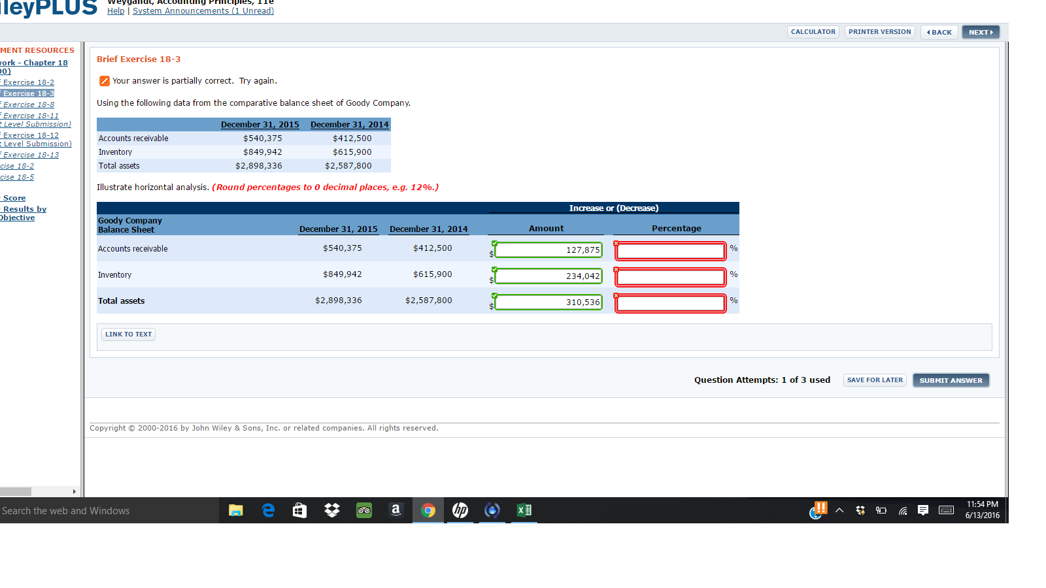Open the blue circular app in the taskbar
Screen dimensions: 1046x588
coord(492,510)
